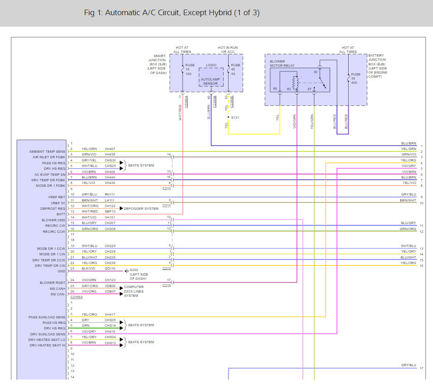Select the 'COMPUTER DATA LINES SYSTEM' label
433x386 pixels.
pyautogui.click(x=134, y=291)
